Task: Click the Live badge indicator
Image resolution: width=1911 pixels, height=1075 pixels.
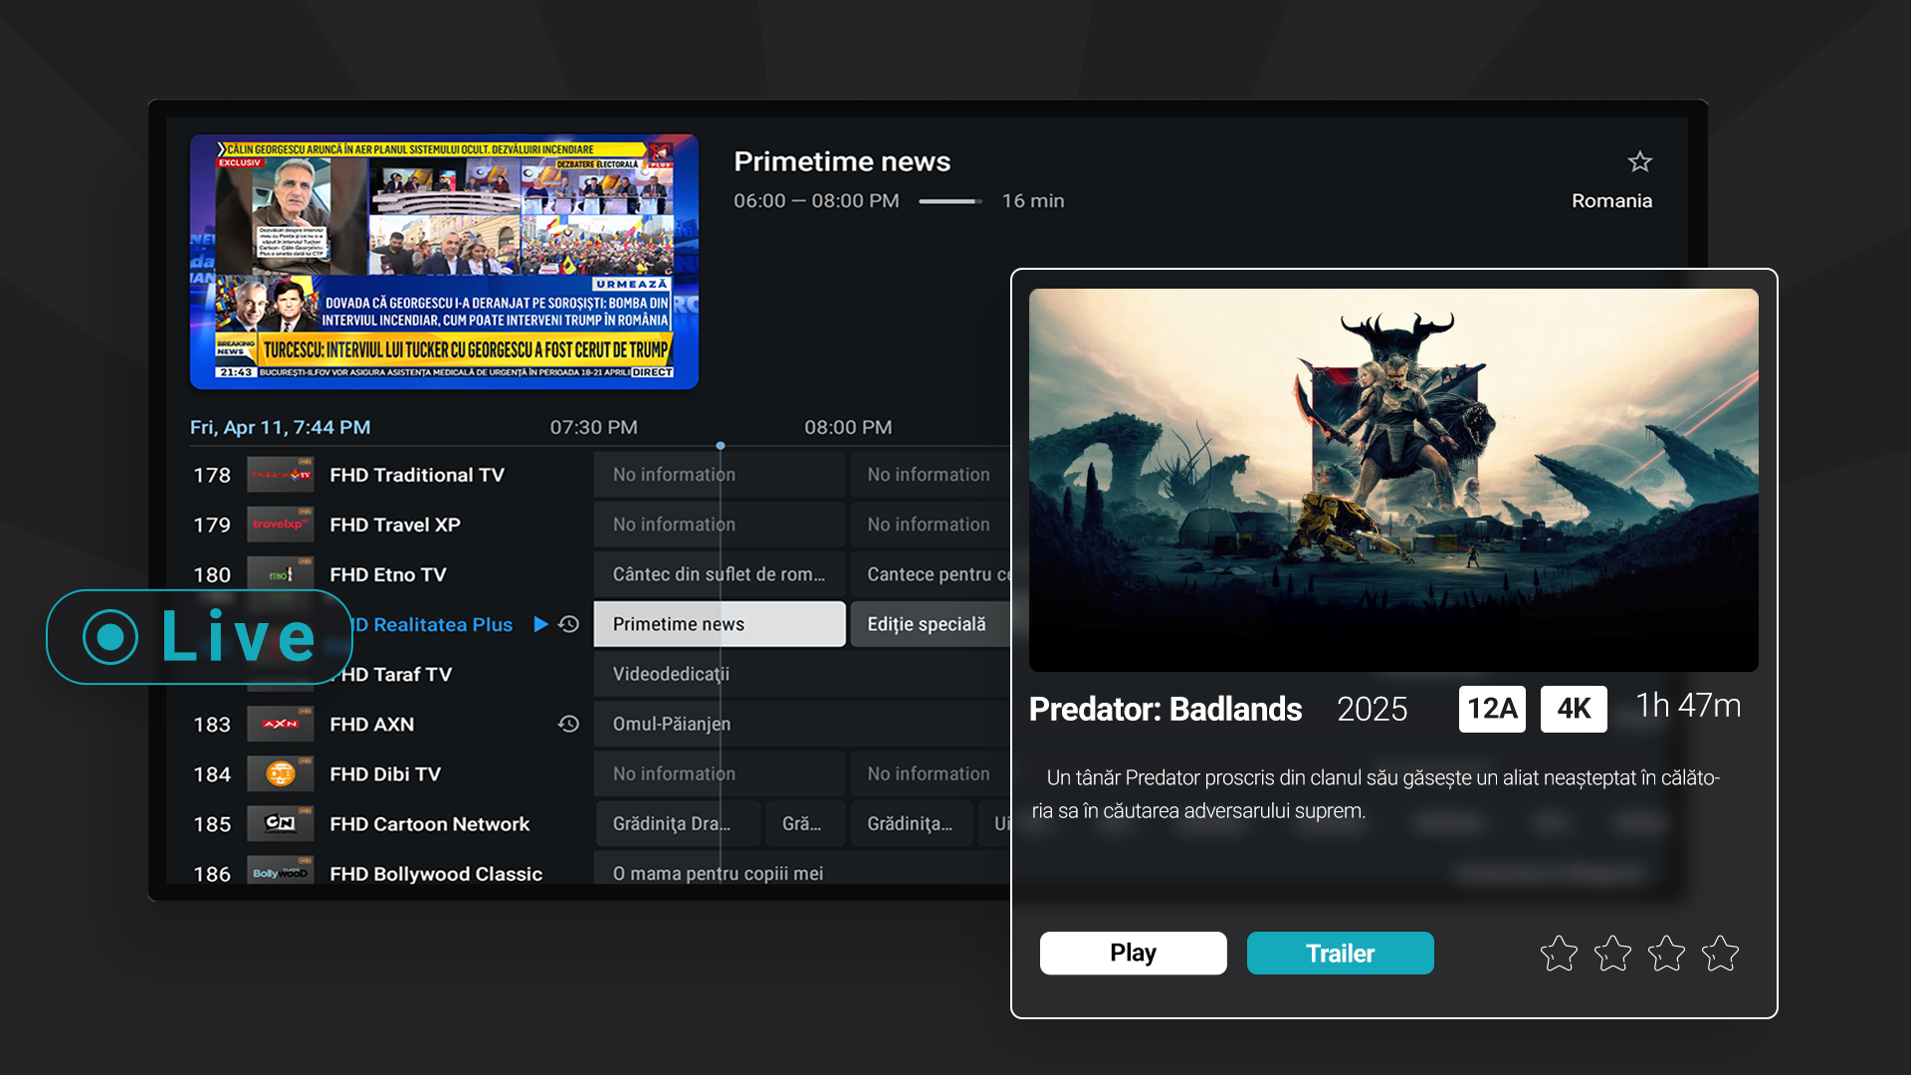Action: click(198, 637)
